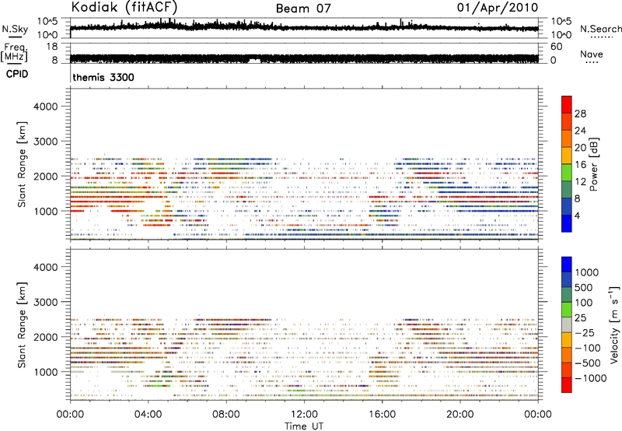Viewport: 622px width, 431px height.
Task: Pick the bright blue bottom Power colorbar segment
Action: point(567,224)
